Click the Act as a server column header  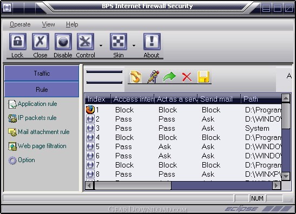point(176,99)
